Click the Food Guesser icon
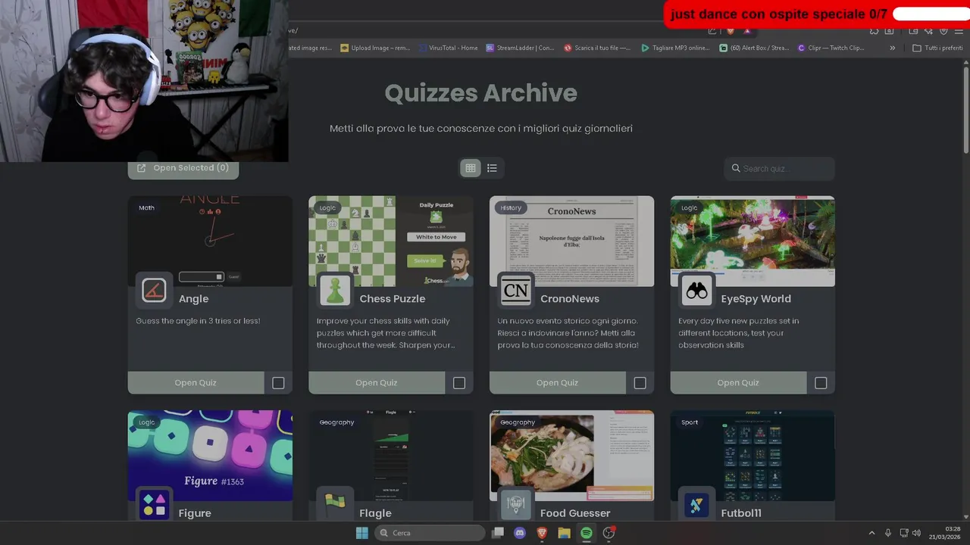 516,504
